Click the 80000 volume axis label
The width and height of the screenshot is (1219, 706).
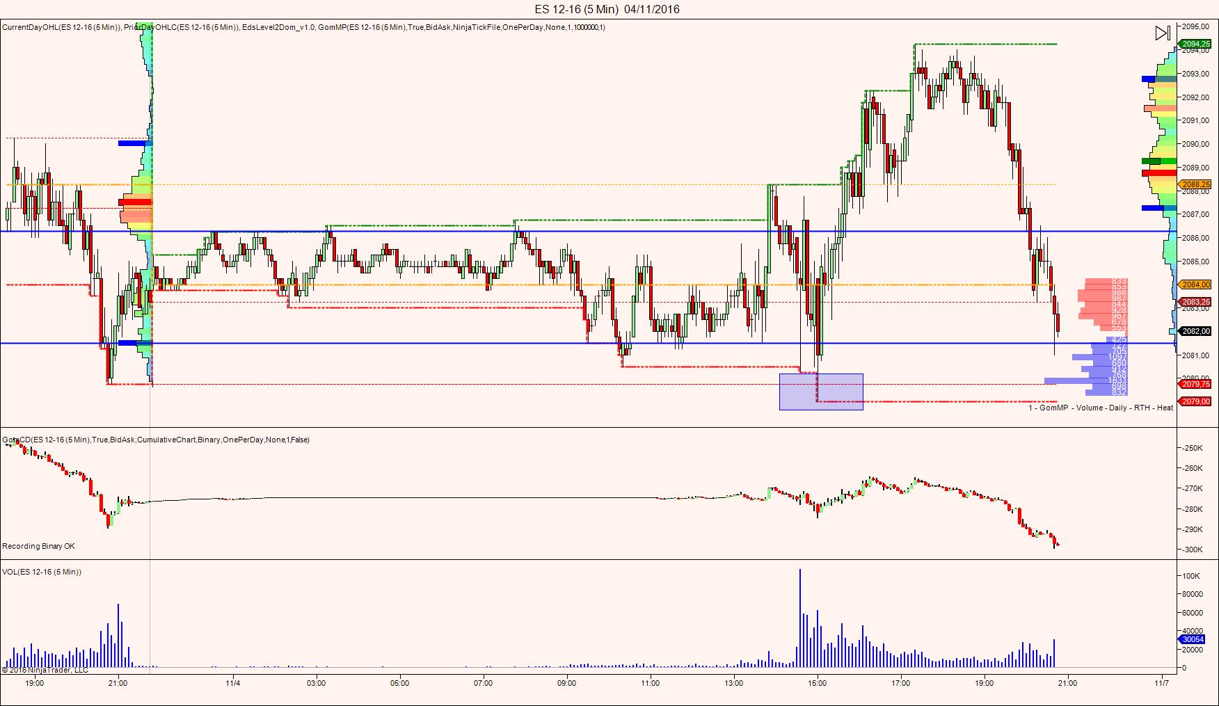tap(1193, 594)
